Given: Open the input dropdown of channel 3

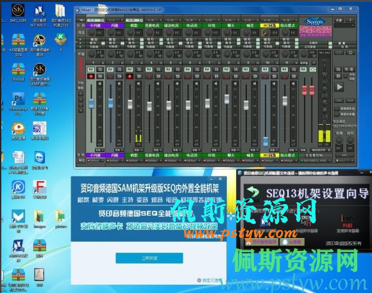Looking at the screenshot, I should (x=134, y=20).
